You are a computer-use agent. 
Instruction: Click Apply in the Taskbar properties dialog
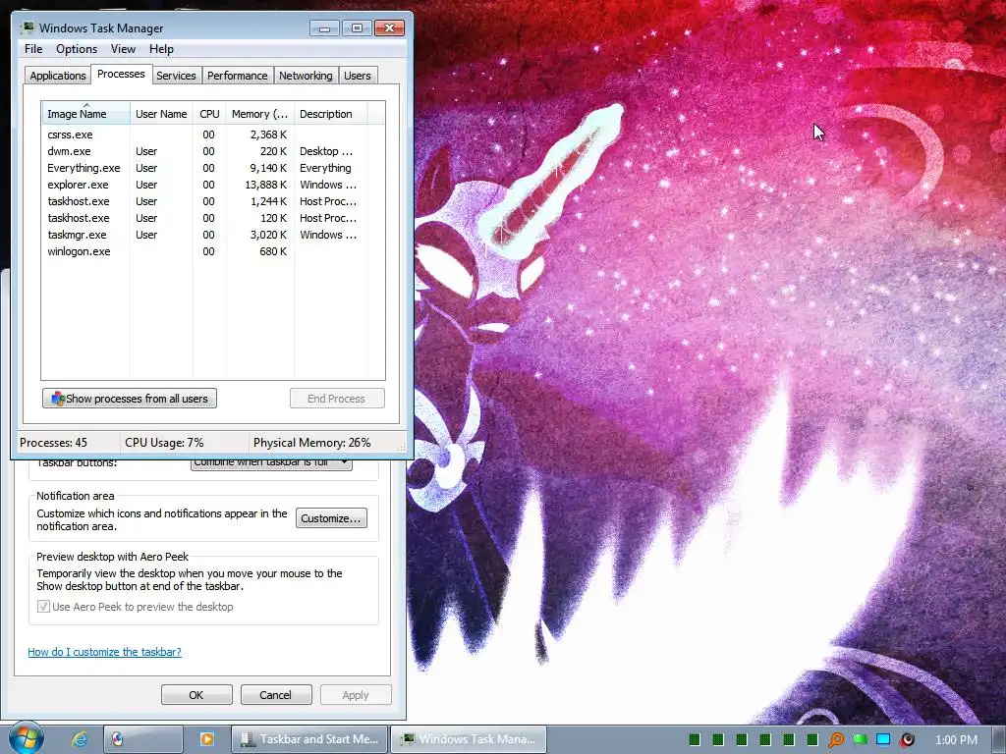point(356,695)
